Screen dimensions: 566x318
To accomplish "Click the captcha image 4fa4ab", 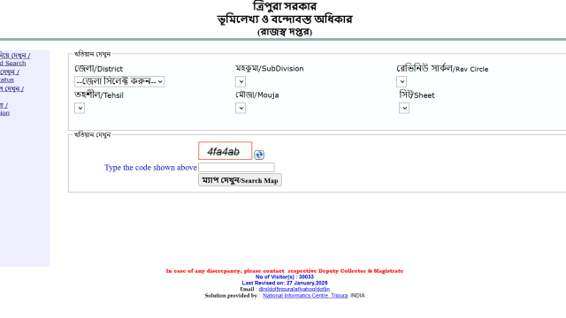I will coord(226,151).
